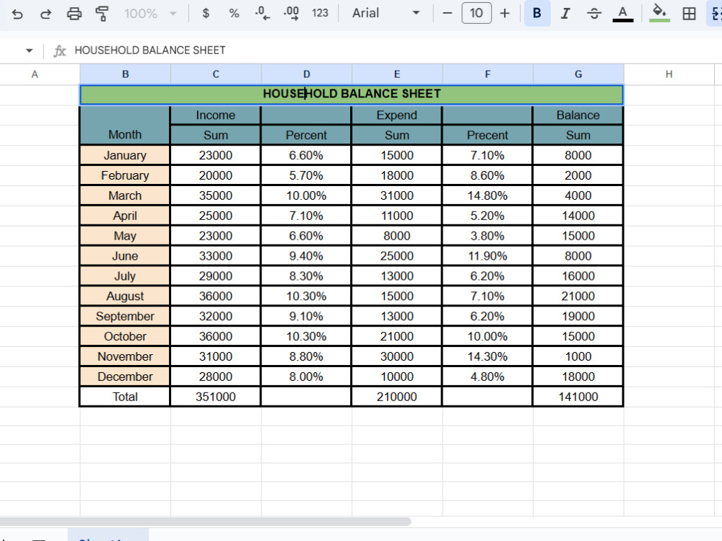Click the formula bar text HOUSEHOLD BALANCE SHEET
This screenshot has width=722, height=541.
pyautogui.click(x=150, y=50)
